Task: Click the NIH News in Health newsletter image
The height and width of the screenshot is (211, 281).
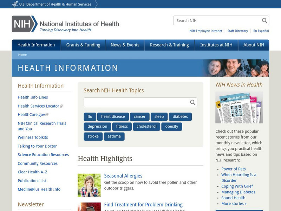Action: coord(239,108)
